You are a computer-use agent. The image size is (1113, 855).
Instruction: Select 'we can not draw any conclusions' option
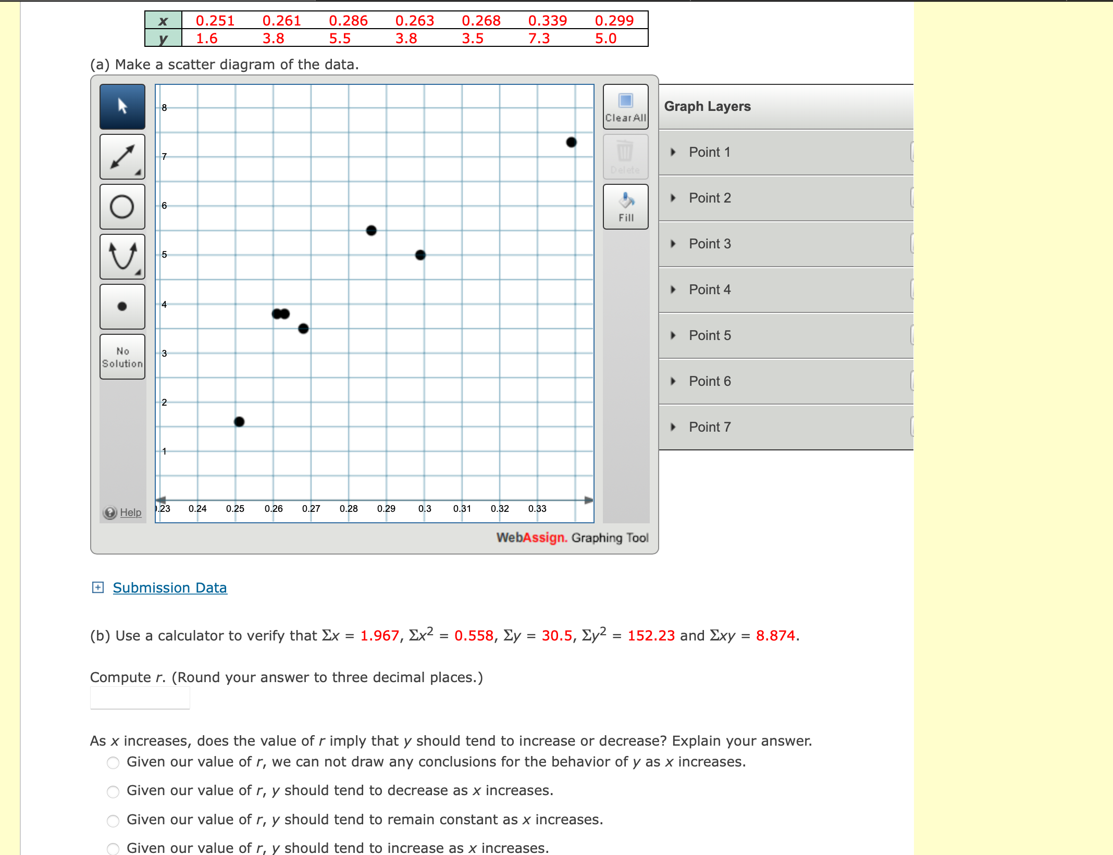coord(112,763)
